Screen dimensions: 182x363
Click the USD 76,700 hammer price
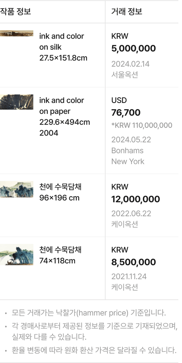(126, 113)
